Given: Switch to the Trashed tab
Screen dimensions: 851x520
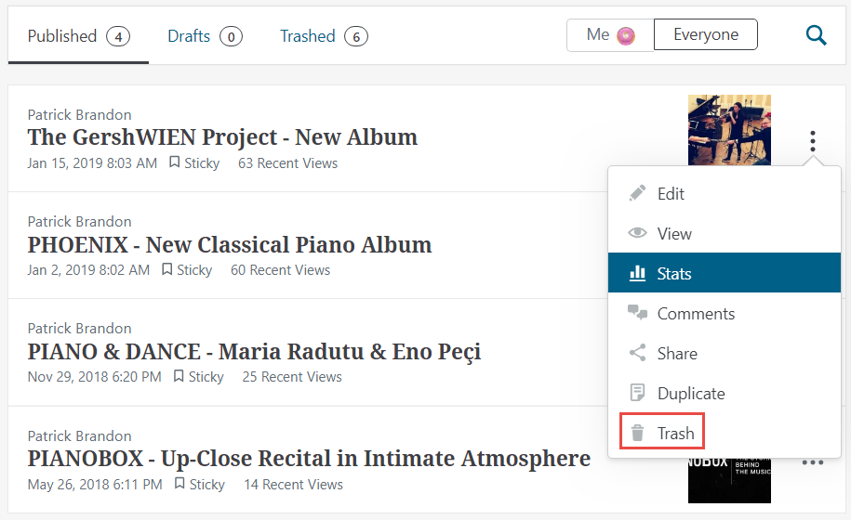Looking at the screenshot, I should click(x=324, y=36).
